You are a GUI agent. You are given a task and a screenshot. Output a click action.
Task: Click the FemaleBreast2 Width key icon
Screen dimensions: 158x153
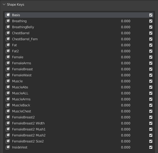pyautogui.click(x=8, y=123)
